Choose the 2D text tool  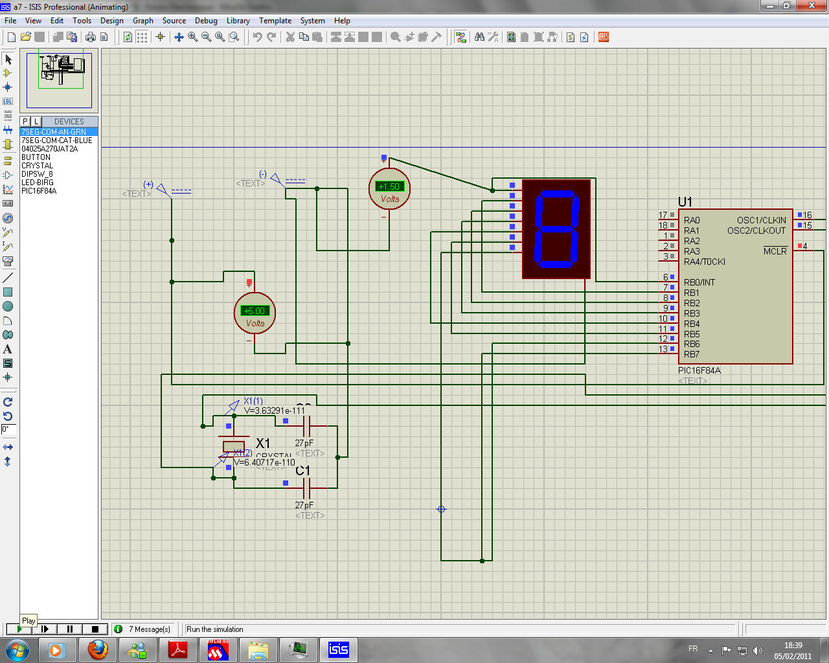(8, 349)
